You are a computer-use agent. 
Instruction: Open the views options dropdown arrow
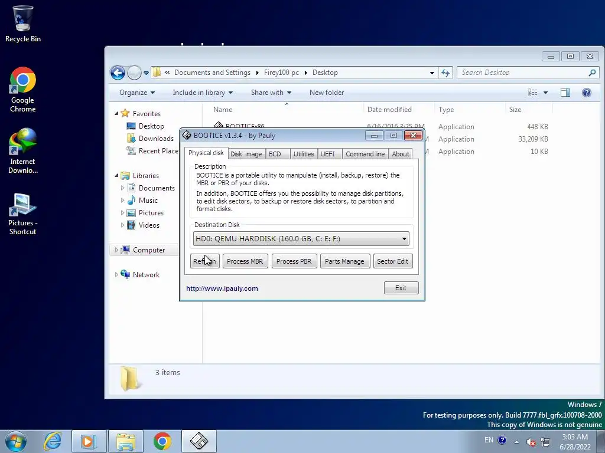click(545, 93)
